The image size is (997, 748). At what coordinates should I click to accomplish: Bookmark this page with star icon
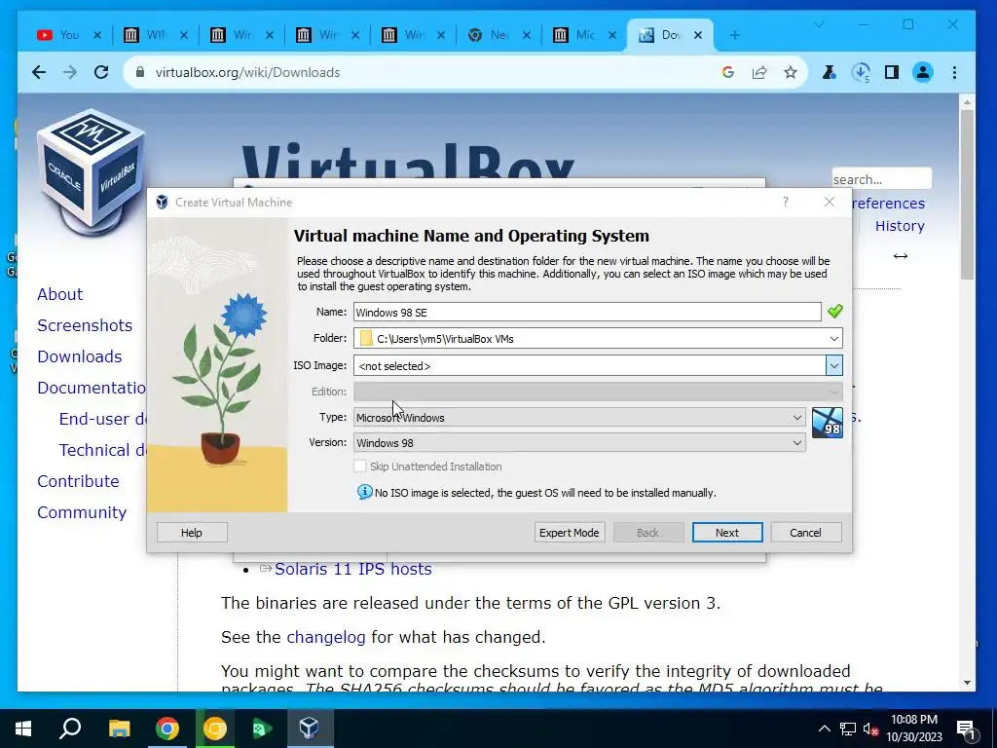click(791, 72)
